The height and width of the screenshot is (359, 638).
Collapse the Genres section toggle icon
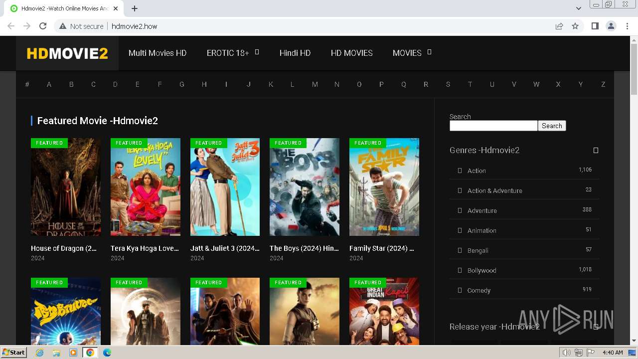point(596,150)
